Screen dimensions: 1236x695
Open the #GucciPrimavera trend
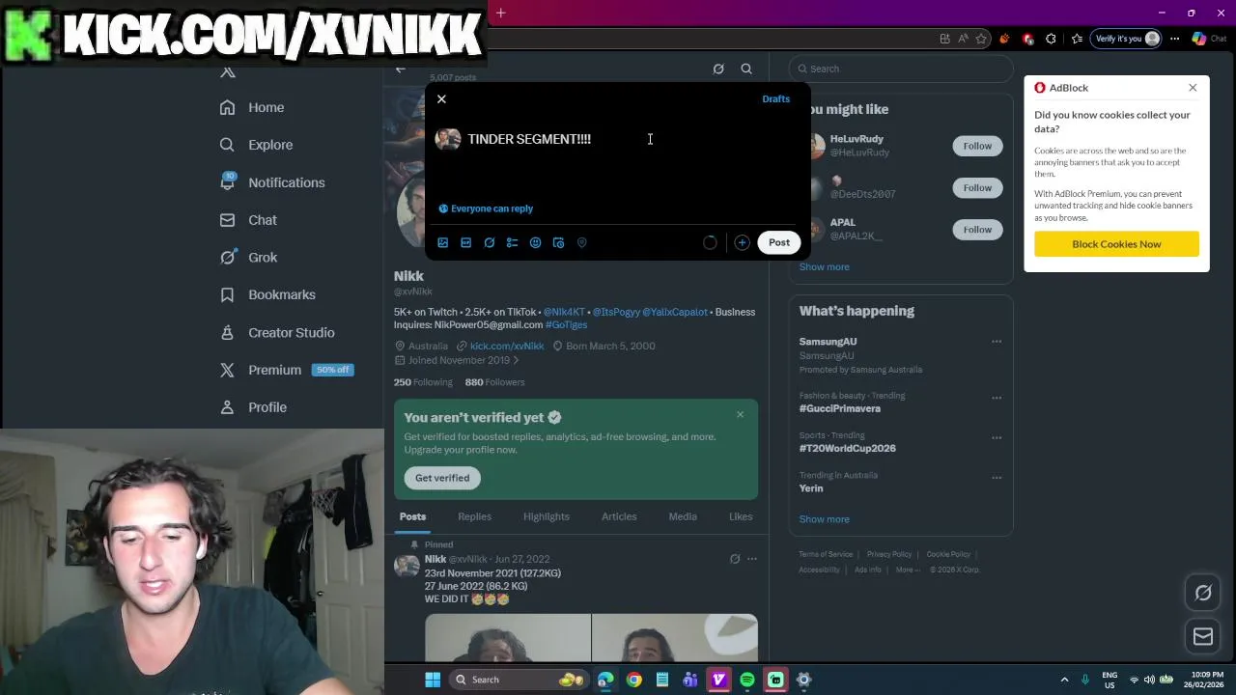click(x=839, y=408)
